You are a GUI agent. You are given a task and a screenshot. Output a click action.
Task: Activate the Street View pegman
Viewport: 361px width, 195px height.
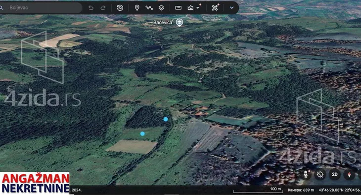tap(306, 175)
